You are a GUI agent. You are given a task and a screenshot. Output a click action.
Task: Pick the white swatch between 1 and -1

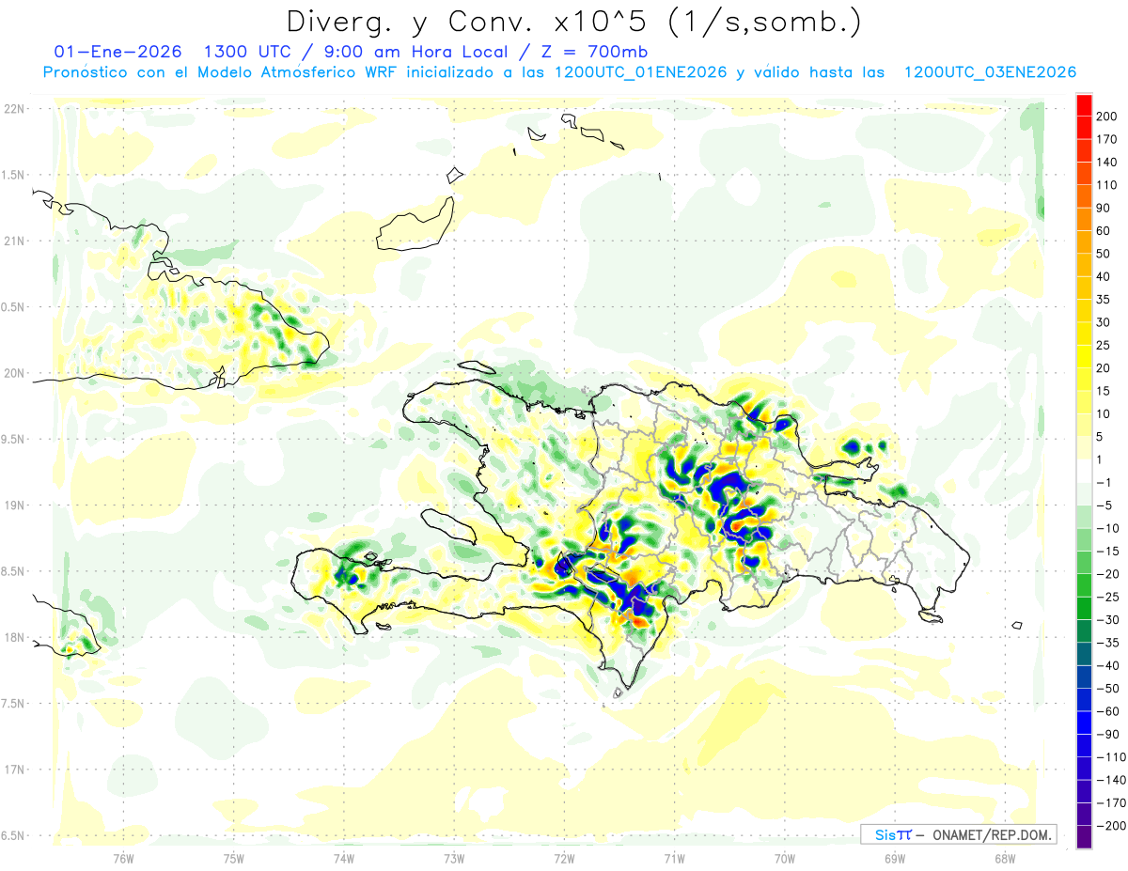(1084, 472)
